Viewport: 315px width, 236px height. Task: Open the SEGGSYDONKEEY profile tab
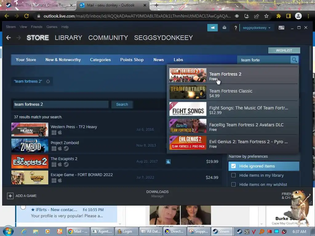(163, 37)
